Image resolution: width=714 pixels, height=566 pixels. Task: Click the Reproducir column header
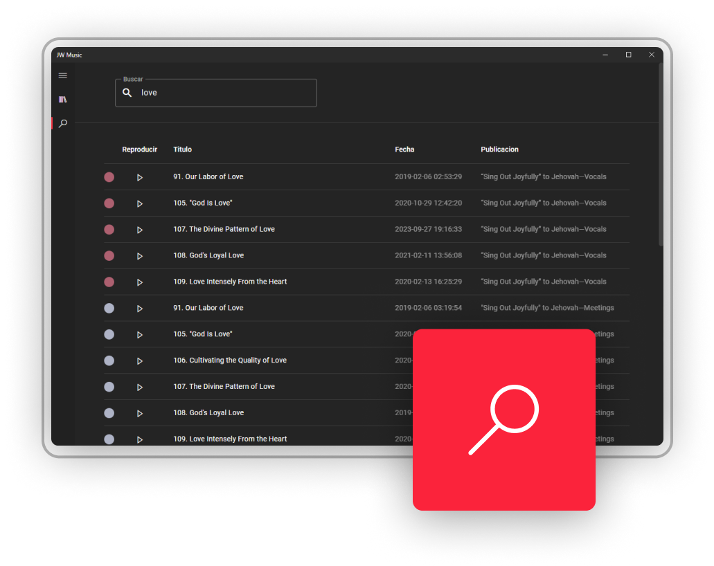pos(139,149)
